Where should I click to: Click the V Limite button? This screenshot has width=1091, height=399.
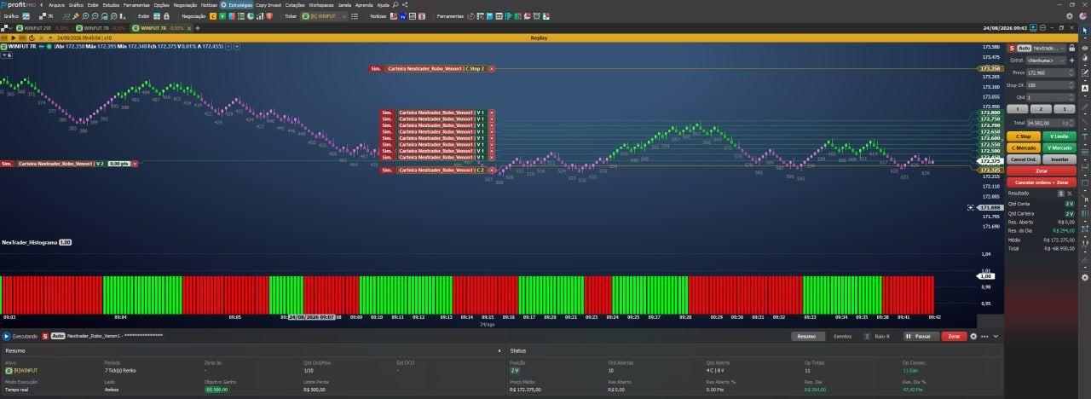tap(1059, 136)
